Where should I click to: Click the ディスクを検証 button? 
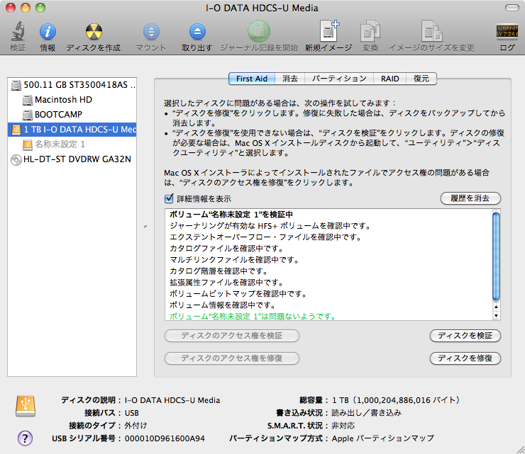click(x=465, y=336)
